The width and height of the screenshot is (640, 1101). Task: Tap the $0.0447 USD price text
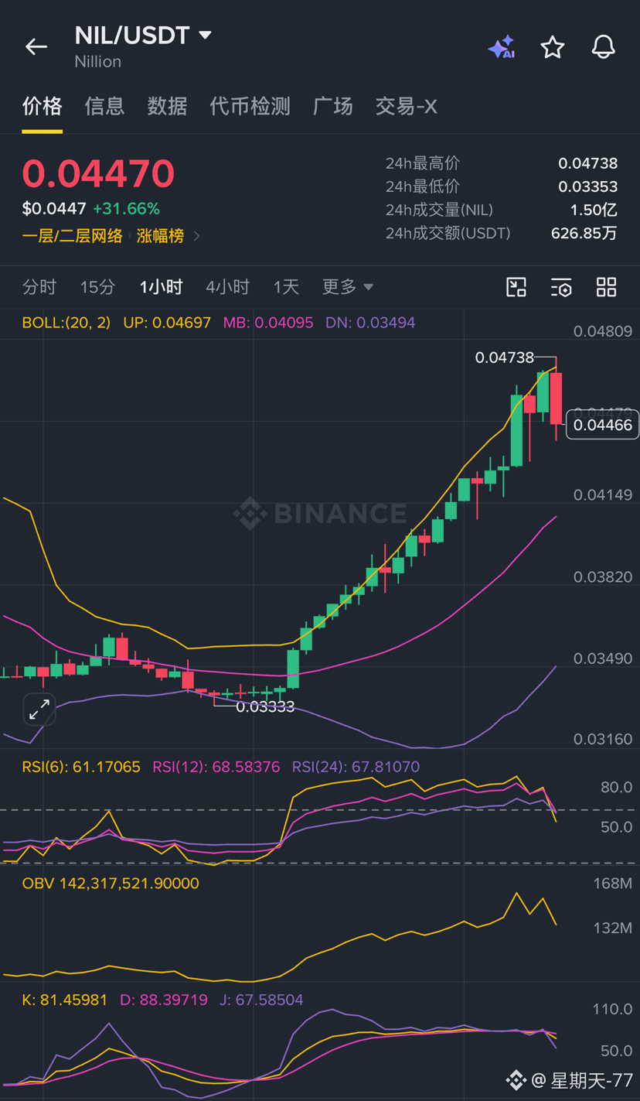[54, 209]
